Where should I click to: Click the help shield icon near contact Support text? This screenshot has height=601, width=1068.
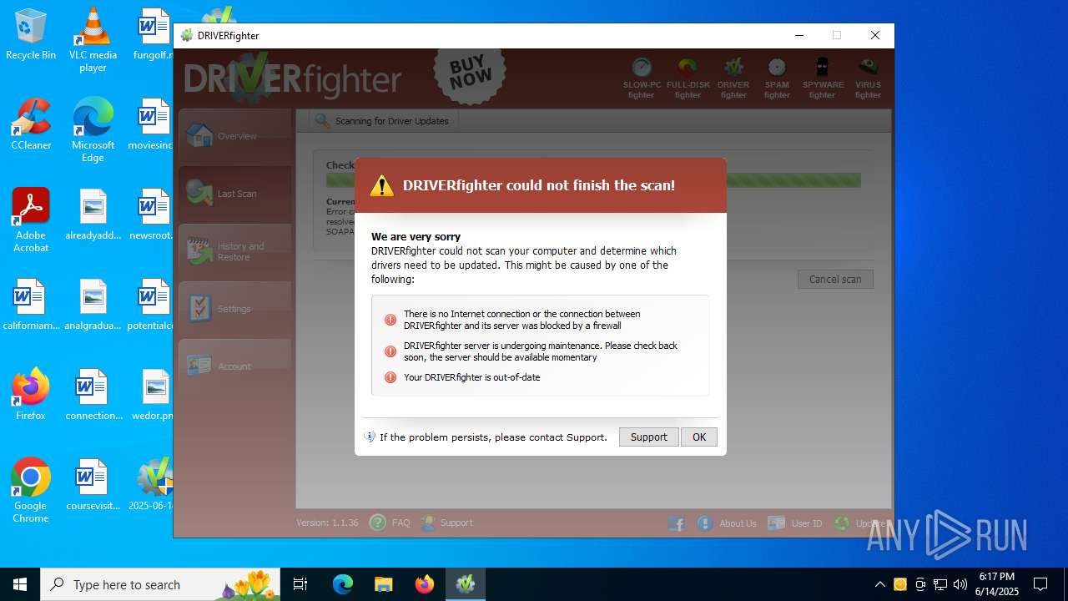pos(370,437)
